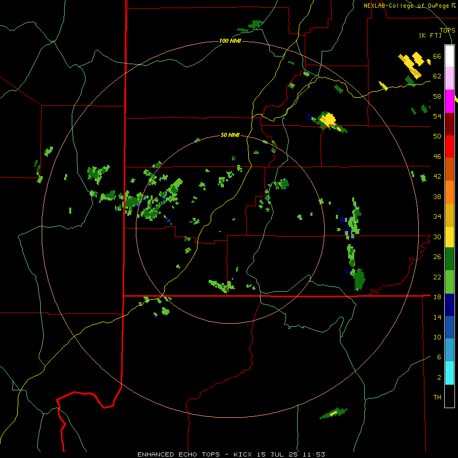The height and width of the screenshot is (458, 458).
Task: Click the cyan legend swatch
Action: tap(449, 373)
